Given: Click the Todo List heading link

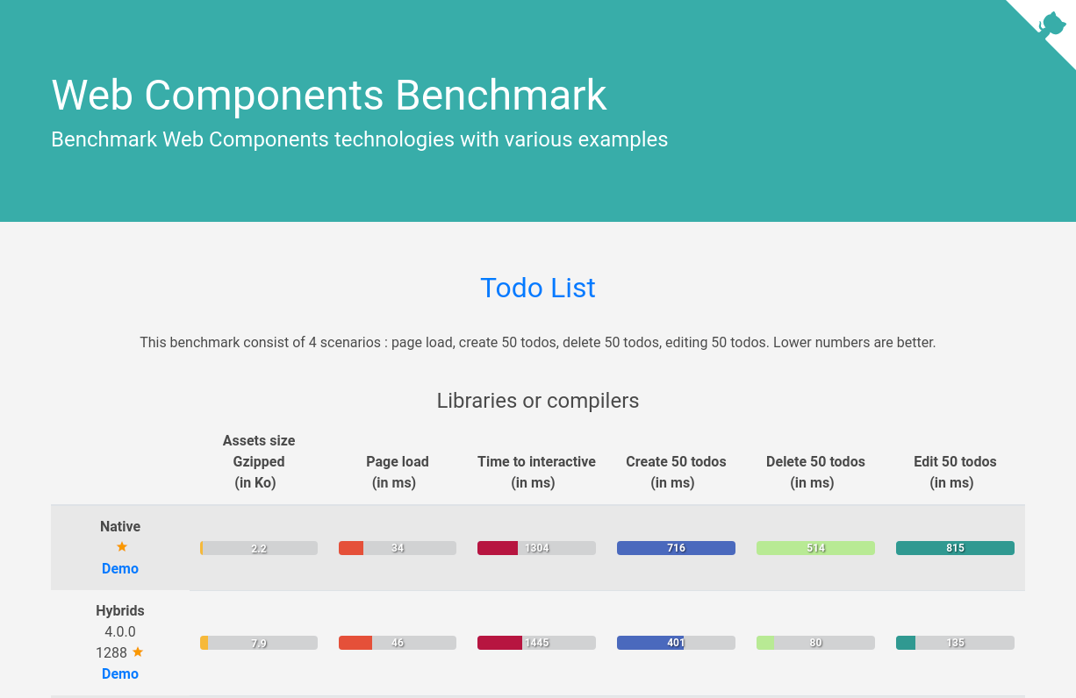Looking at the screenshot, I should pyautogui.click(x=538, y=288).
